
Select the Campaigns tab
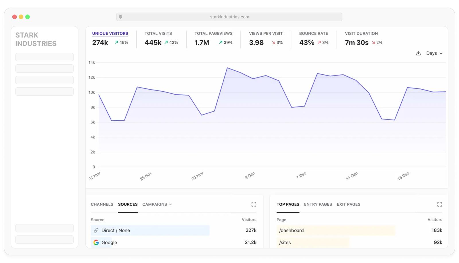pos(155,204)
